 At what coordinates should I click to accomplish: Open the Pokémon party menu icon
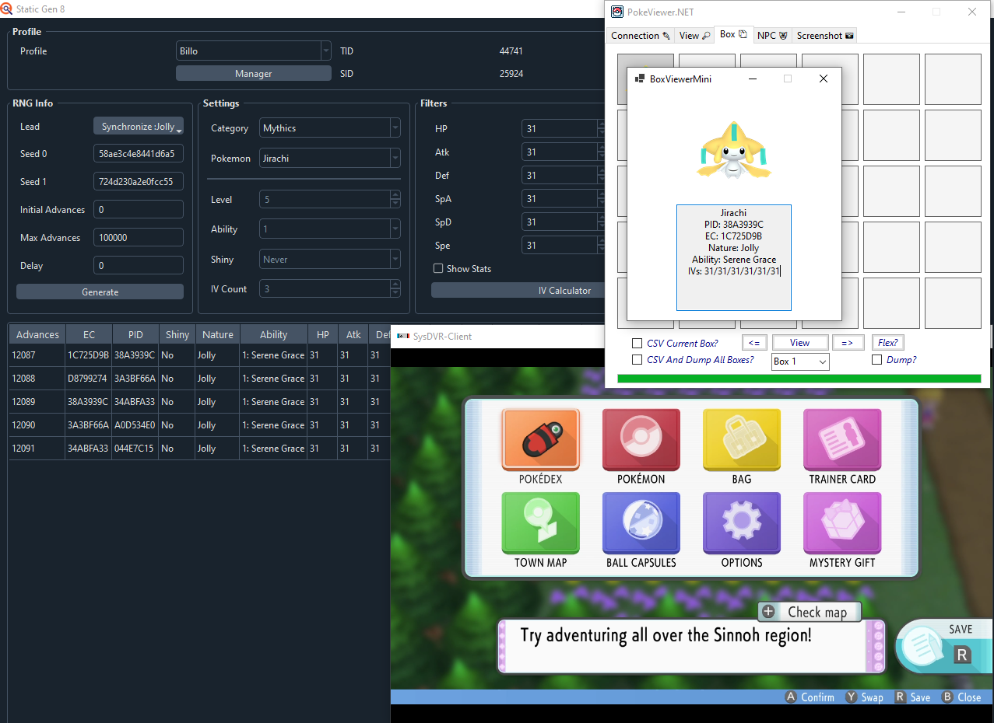click(x=641, y=439)
